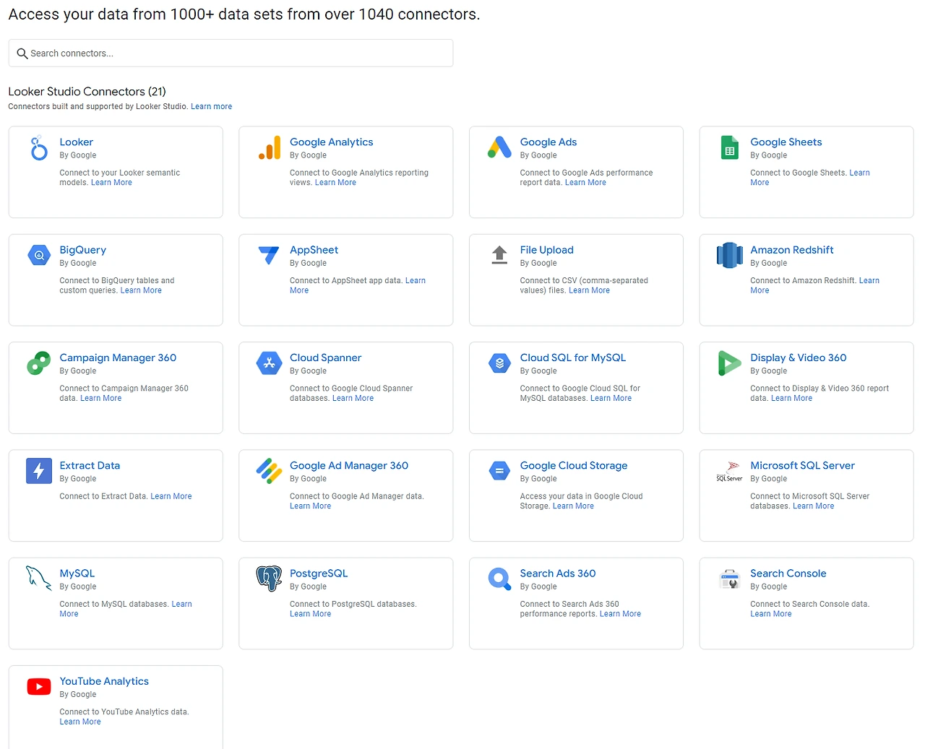Click the Extract Data lightning icon

(x=39, y=471)
